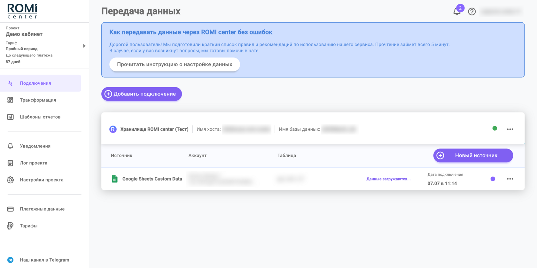The image size is (537, 268).
Task: Click the Настройки проекта gear icon
Action: coord(10,180)
